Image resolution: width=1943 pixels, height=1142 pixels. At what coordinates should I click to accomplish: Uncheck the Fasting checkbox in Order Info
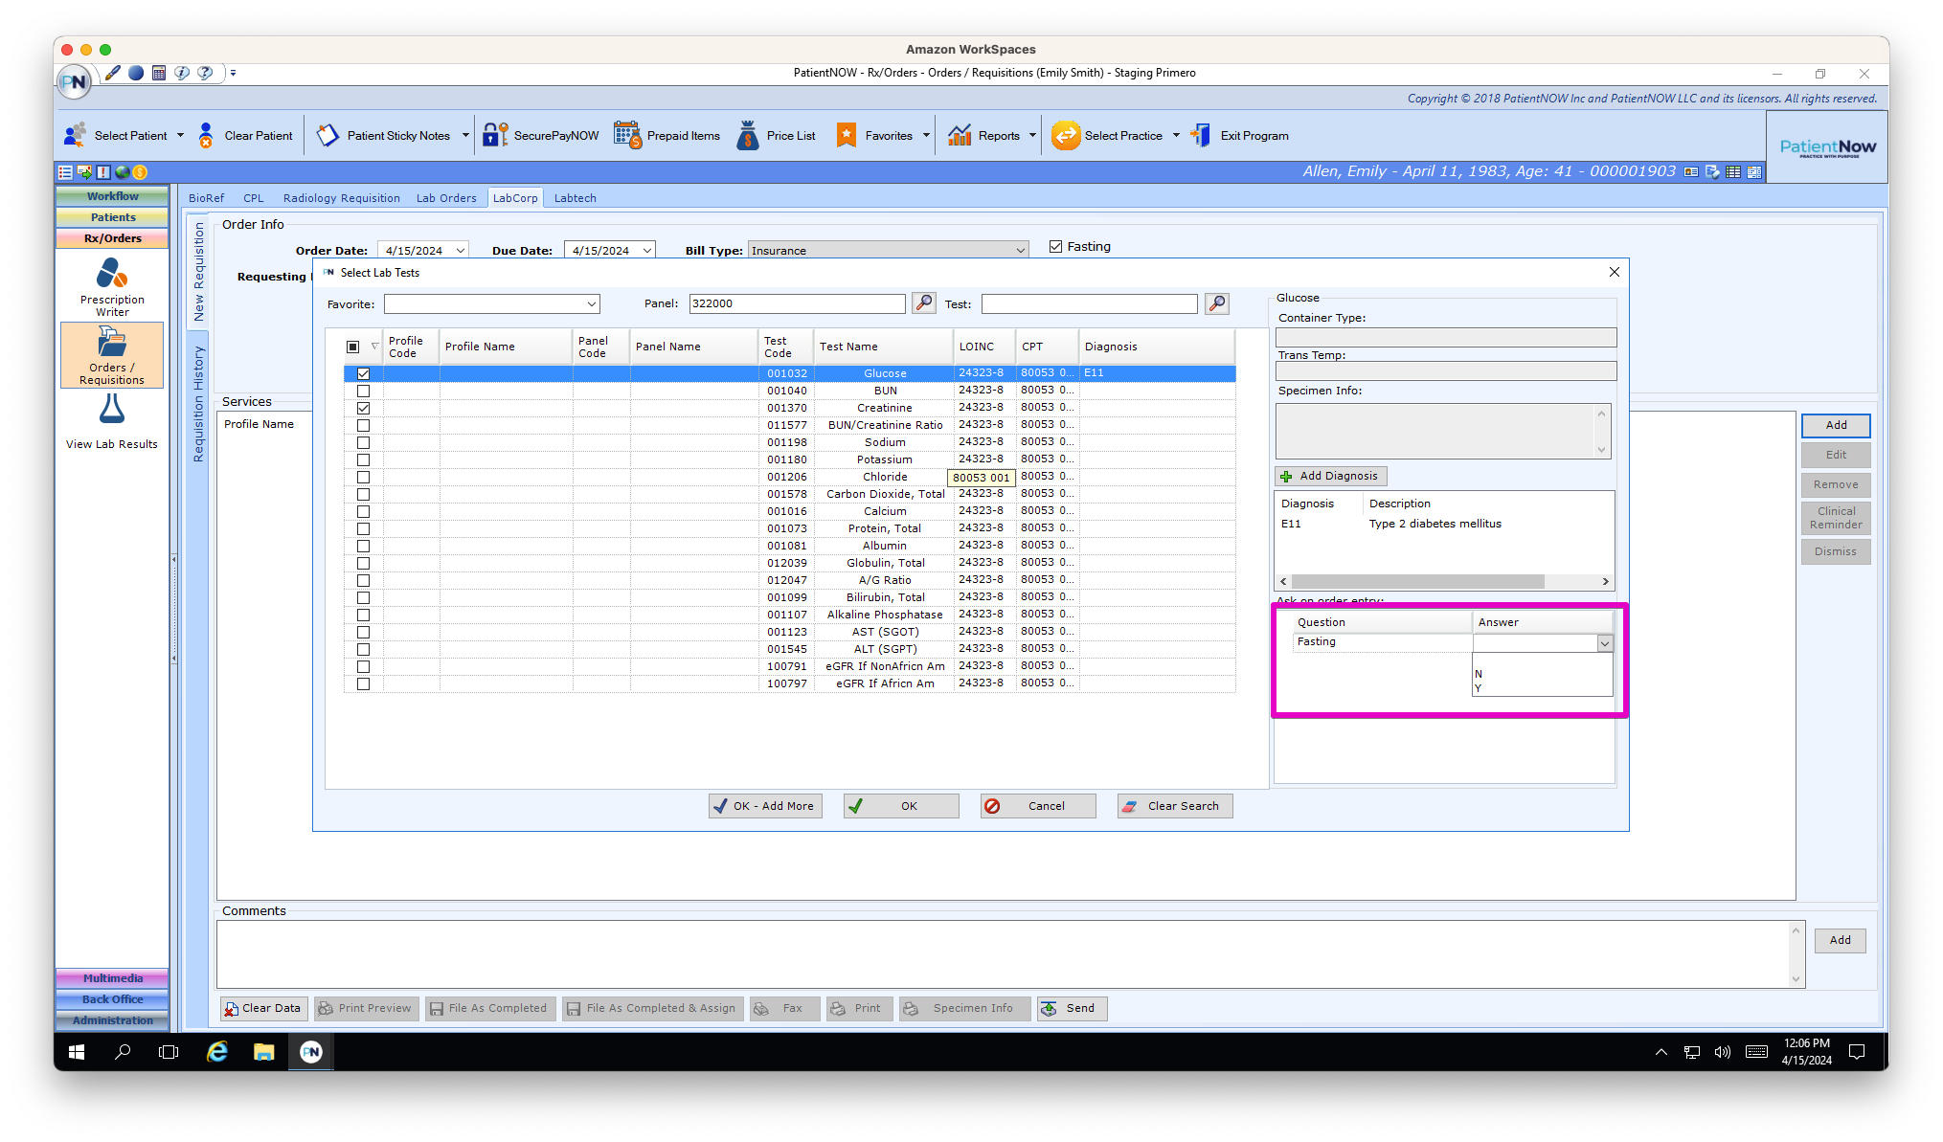point(1054,246)
